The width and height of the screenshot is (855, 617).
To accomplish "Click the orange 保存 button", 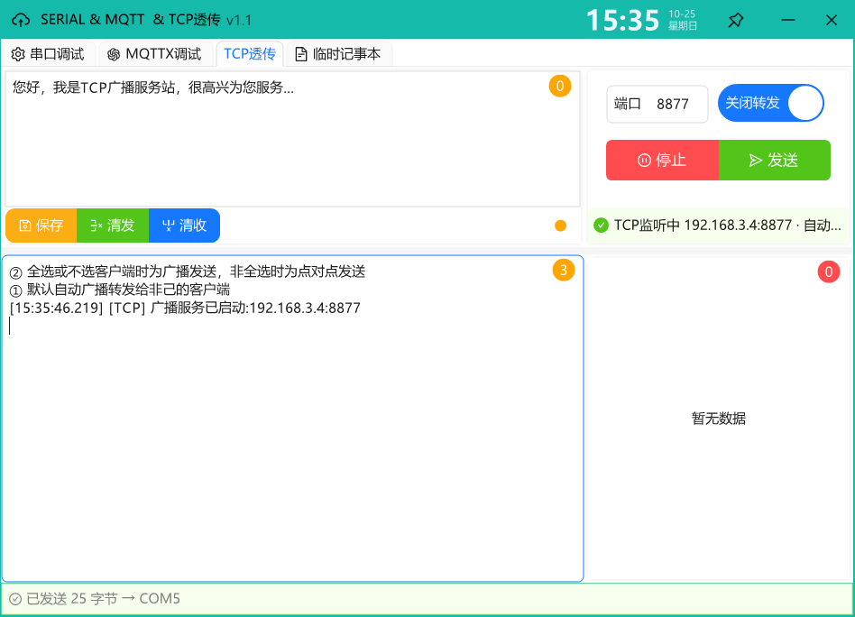I will 41,226.
